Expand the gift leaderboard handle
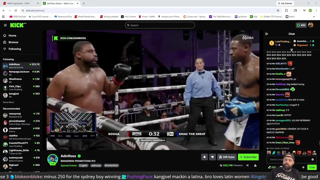Screen dimensions: 320x180 point(291,50)
